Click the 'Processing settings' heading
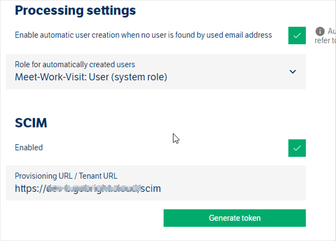The image size is (336, 241). click(x=75, y=10)
